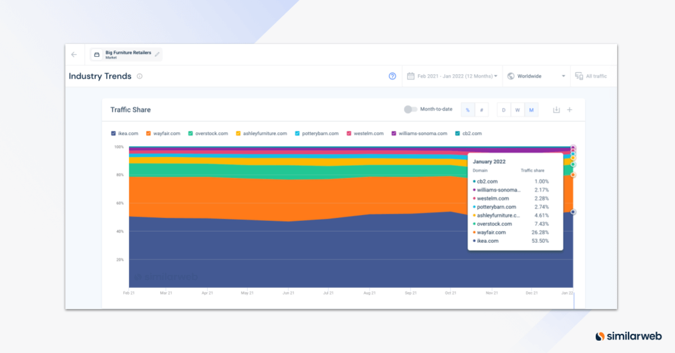Click the calendar icon in date selector
This screenshot has height=353, width=675.
(411, 76)
